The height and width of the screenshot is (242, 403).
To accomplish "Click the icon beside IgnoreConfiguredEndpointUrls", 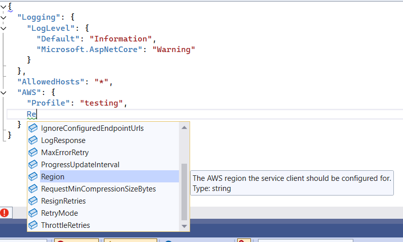I will point(33,128).
